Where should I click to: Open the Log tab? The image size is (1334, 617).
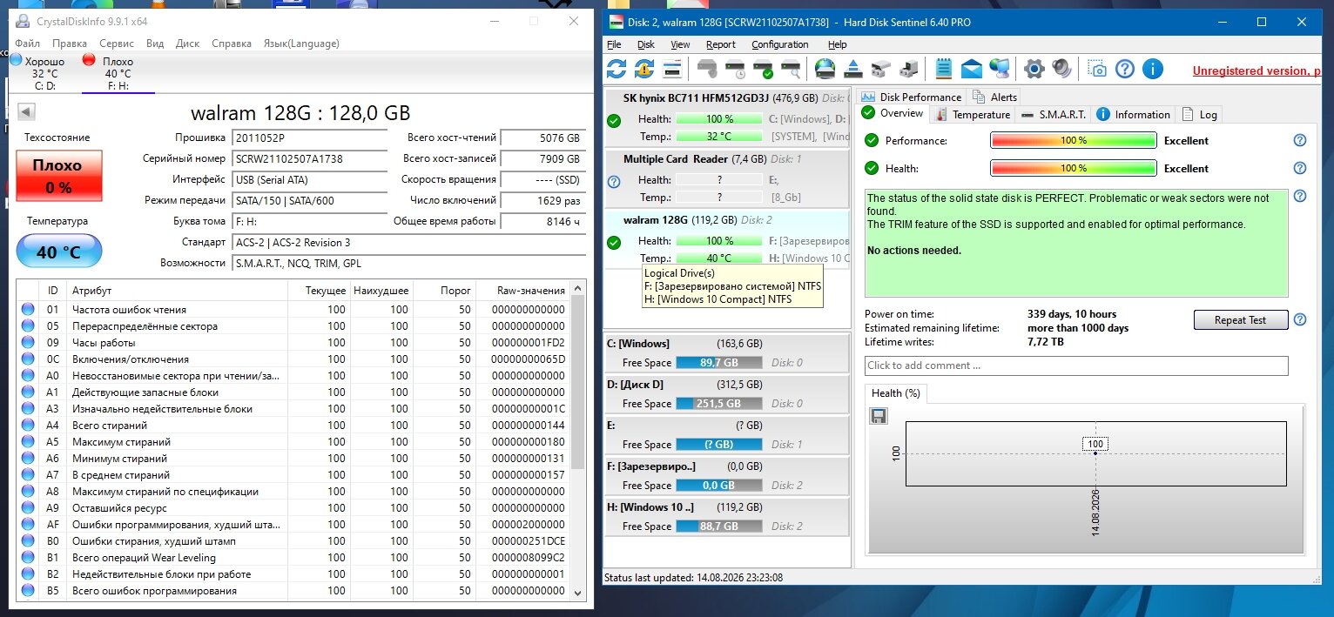point(1199,114)
